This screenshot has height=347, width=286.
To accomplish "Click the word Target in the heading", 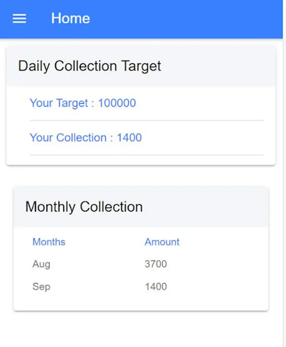I will pyautogui.click(x=141, y=66).
